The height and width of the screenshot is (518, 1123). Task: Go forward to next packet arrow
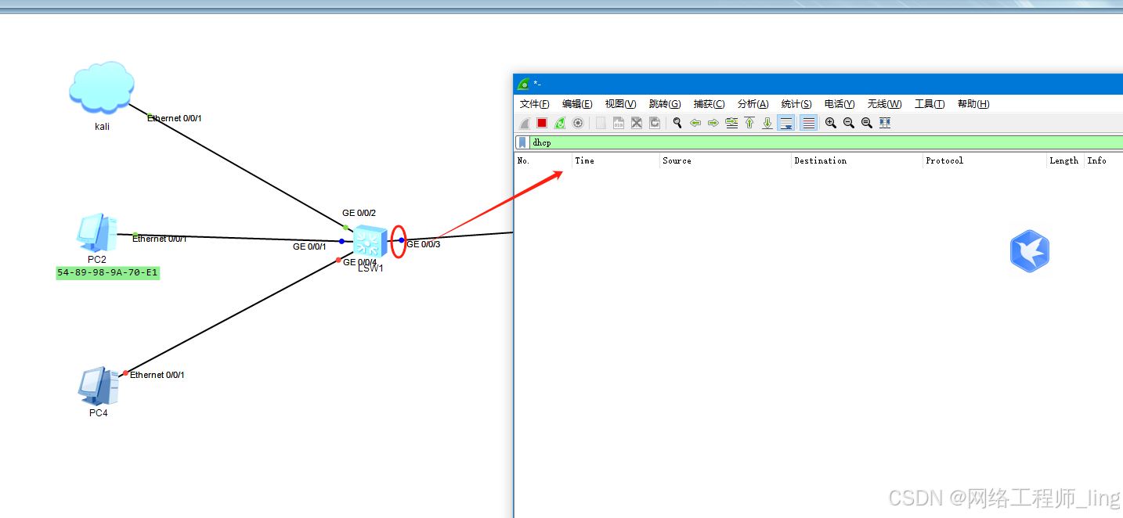(x=713, y=123)
